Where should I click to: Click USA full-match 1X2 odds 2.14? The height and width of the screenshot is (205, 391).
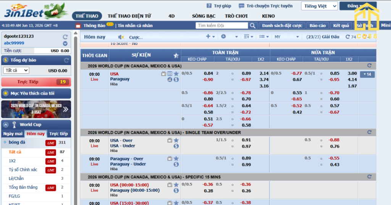pos(264,74)
